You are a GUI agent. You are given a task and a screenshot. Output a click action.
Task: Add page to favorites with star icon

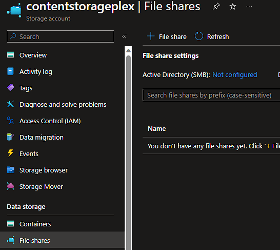(x=233, y=7)
